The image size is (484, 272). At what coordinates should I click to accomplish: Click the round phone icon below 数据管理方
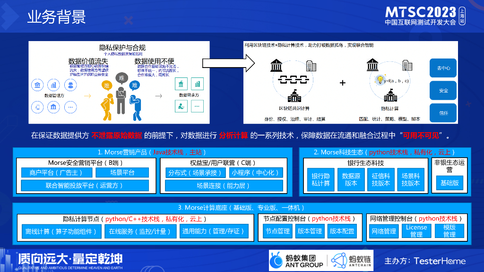[x=37, y=107]
